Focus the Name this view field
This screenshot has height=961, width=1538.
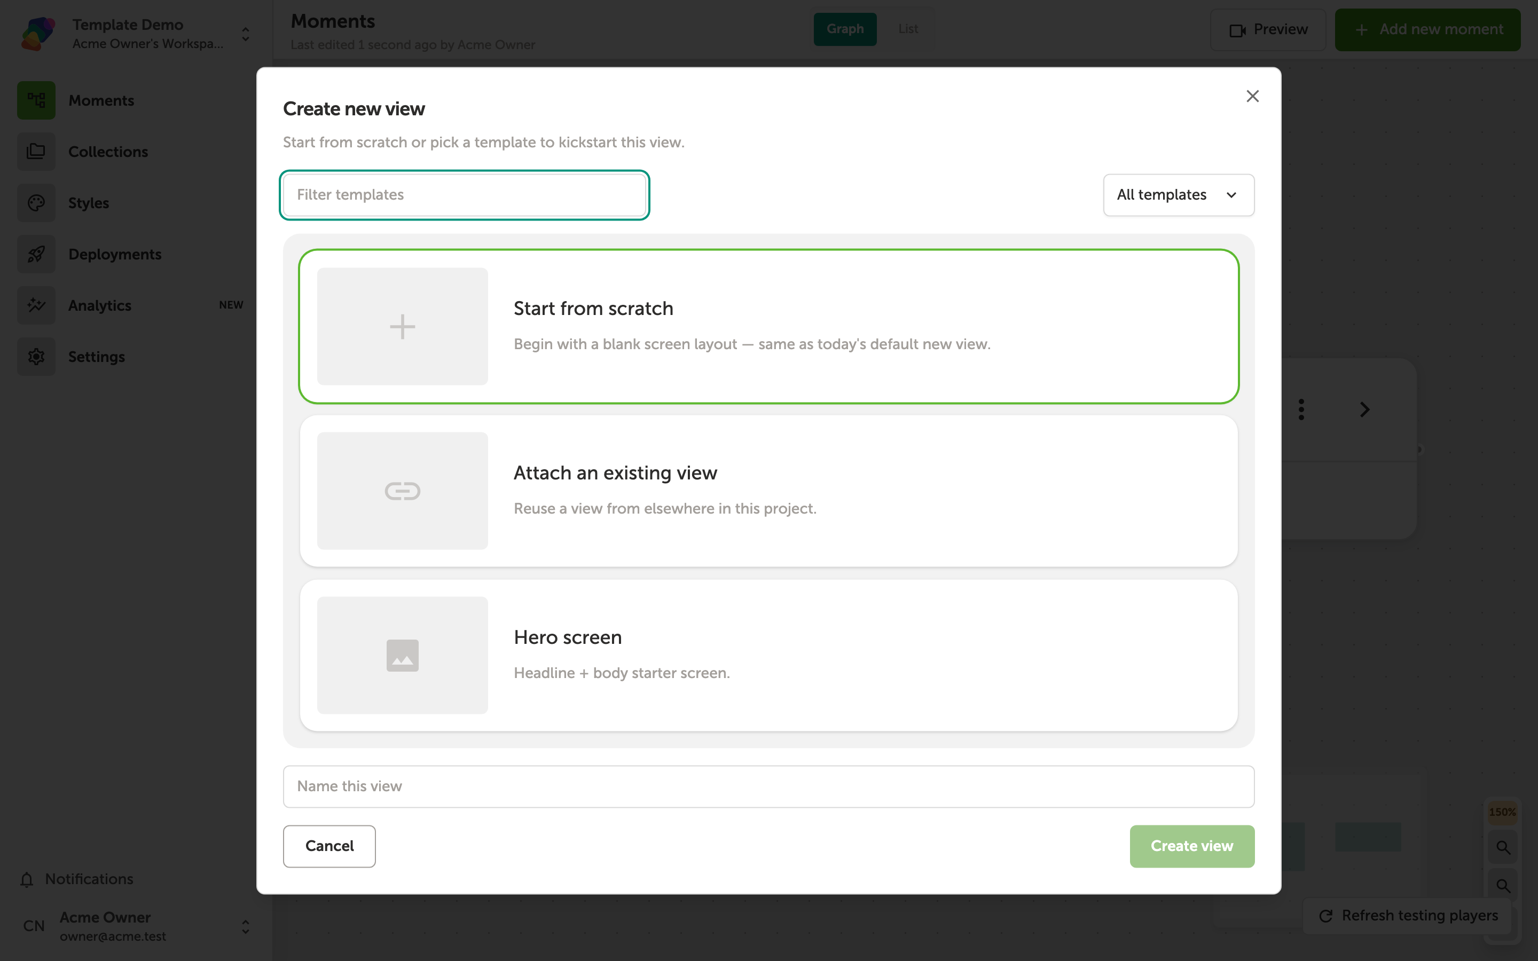coord(768,786)
